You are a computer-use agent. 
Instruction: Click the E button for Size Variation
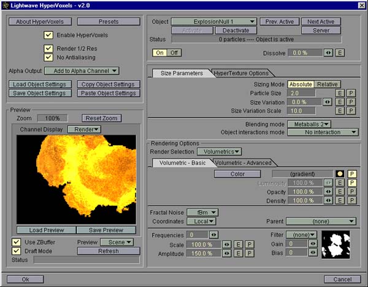[340, 102]
